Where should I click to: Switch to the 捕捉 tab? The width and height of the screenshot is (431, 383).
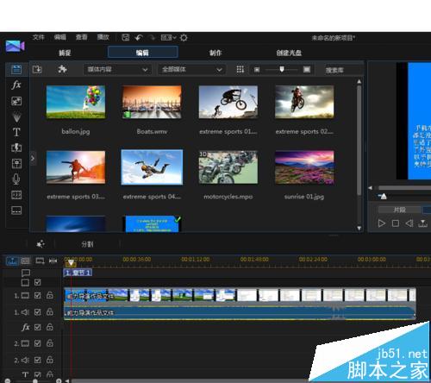click(65, 53)
